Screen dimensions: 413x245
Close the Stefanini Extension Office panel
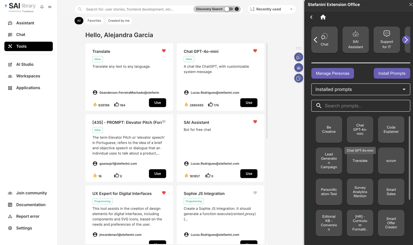411,4
